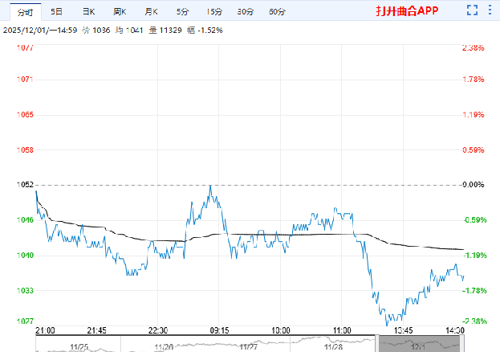This screenshot has height=352, width=500.
Task: Open the 日K daily candlestick tab
Action: pos(87,12)
